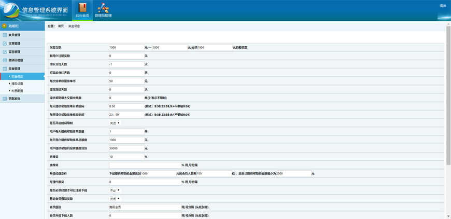451x219 pixels.
Task: Collapse the 功能栏 panel using round arrow
Action: 4,26
